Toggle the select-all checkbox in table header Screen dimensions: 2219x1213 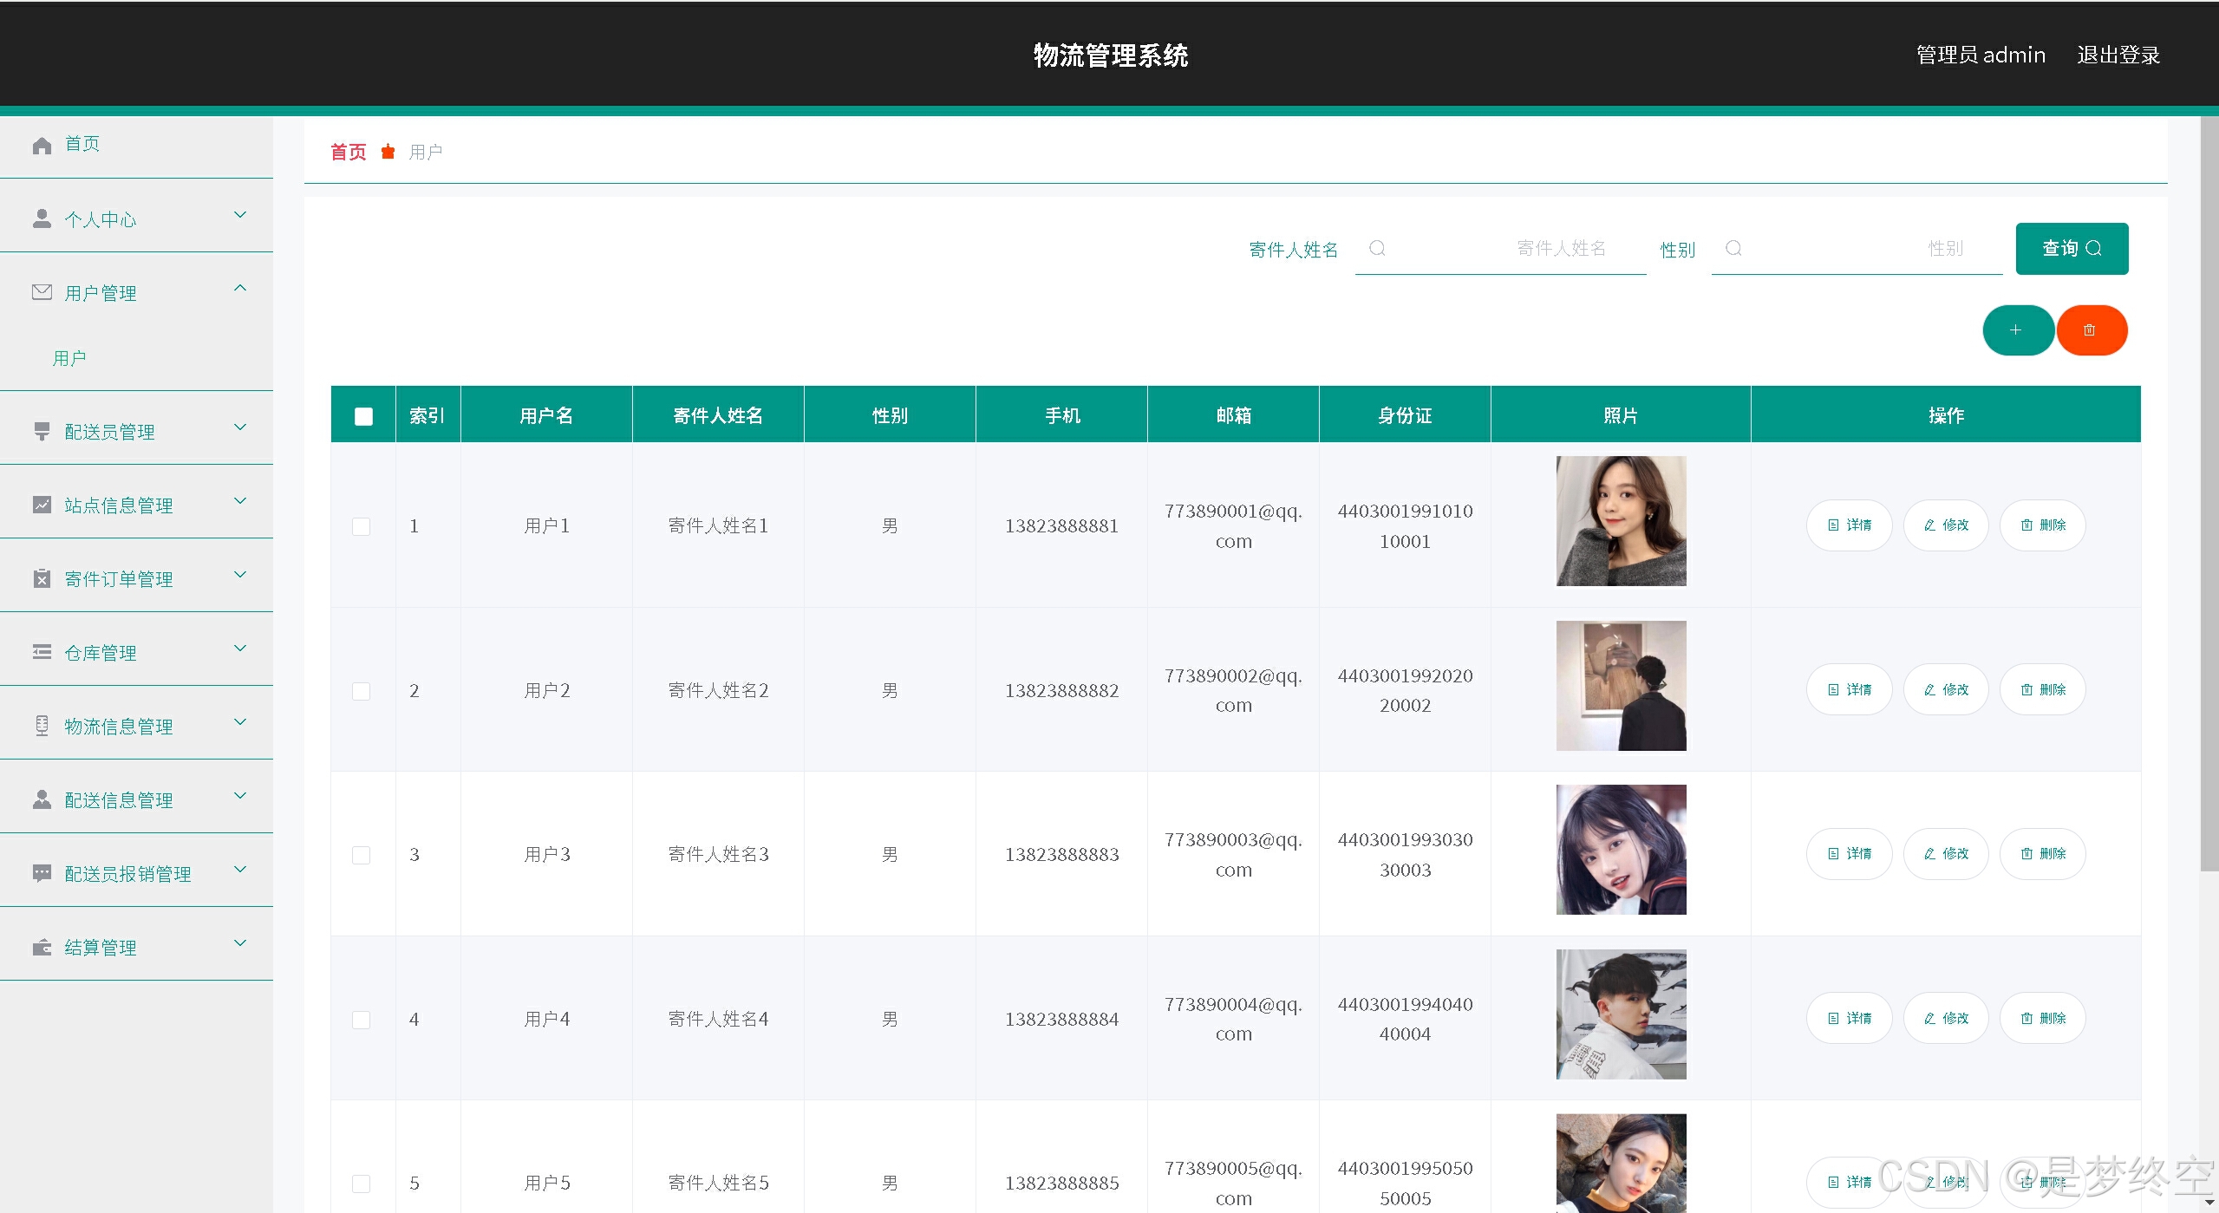coord(363,416)
